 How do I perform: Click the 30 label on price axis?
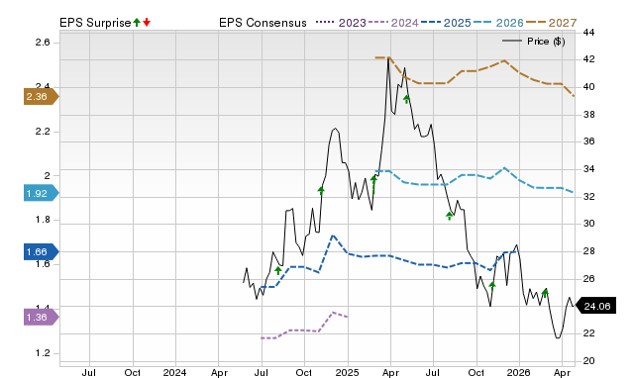click(589, 224)
